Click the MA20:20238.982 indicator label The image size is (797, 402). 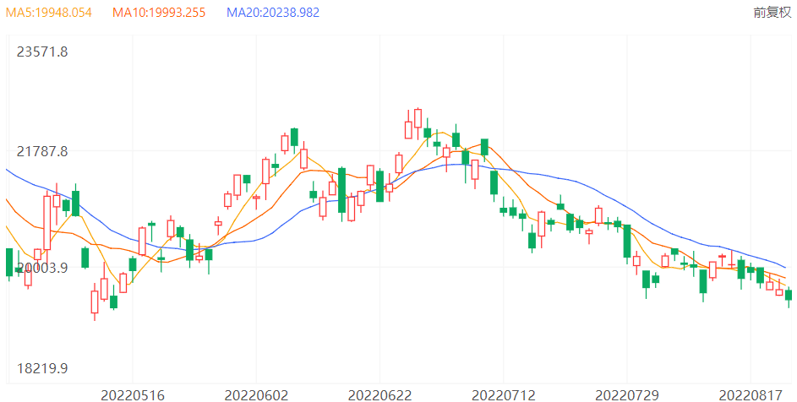[x=273, y=12]
